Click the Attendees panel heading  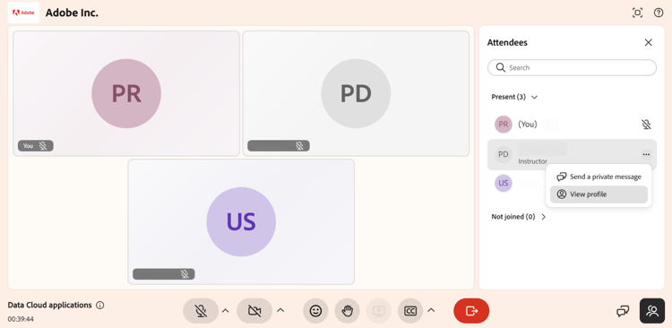tap(507, 42)
